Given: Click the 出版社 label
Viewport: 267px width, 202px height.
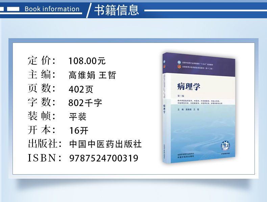Looking at the screenshot, I should [45, 144].
